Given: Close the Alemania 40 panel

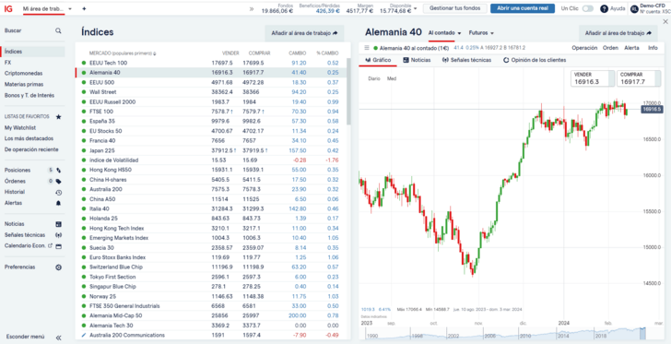Looking at the screenshot, I should [665, 21].
